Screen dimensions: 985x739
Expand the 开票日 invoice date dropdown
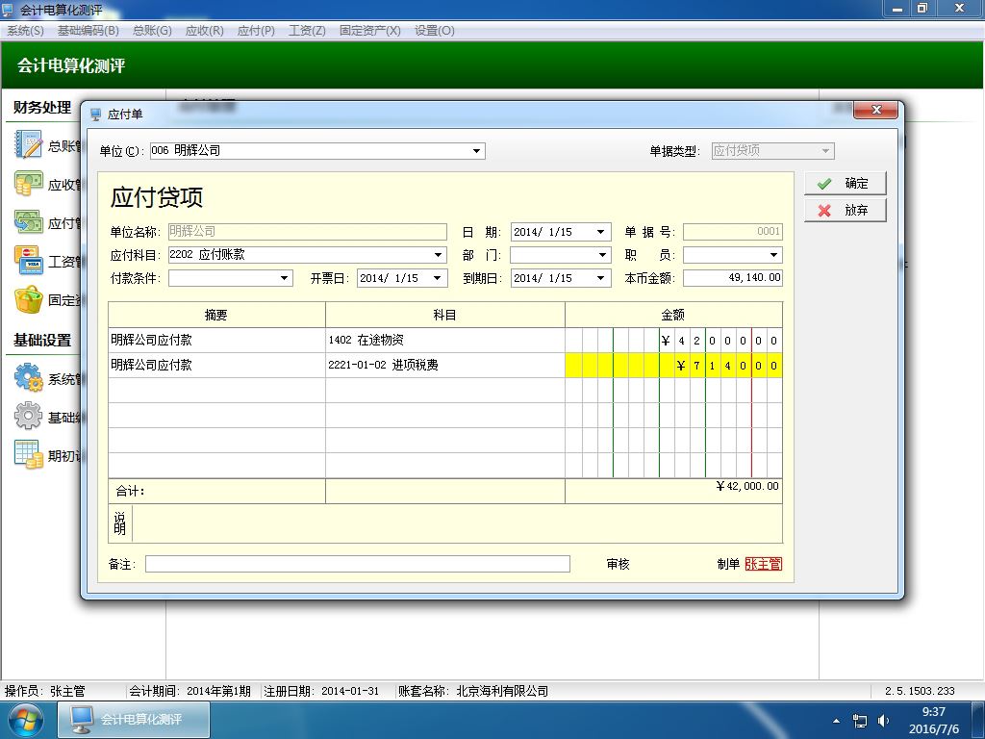point(438,278)
